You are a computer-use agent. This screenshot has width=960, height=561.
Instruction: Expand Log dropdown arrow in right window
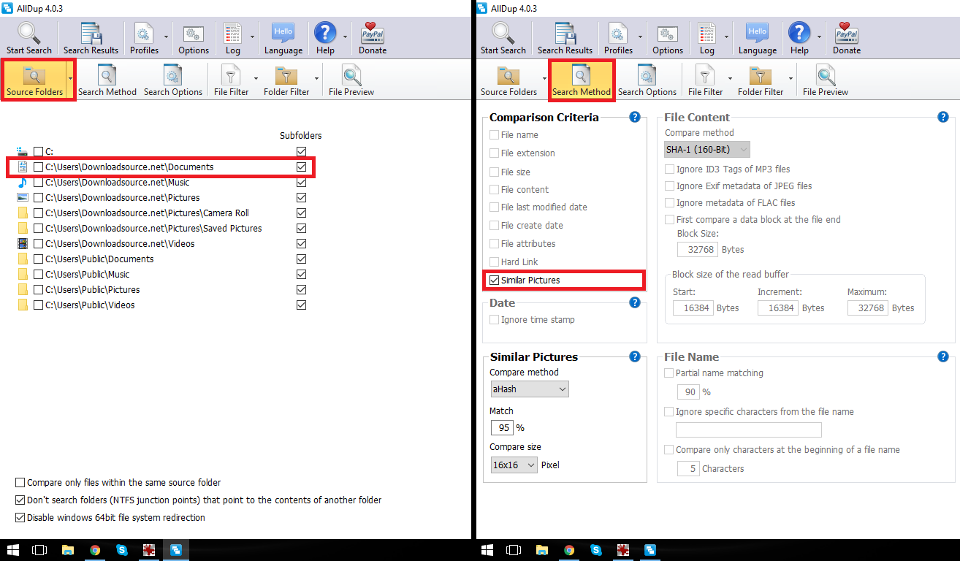tap(727, 36)
